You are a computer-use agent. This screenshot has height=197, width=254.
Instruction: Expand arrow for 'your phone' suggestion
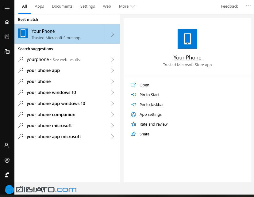coord(113,81)
